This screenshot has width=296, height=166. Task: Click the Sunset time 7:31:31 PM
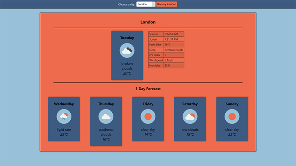point(173,39)
